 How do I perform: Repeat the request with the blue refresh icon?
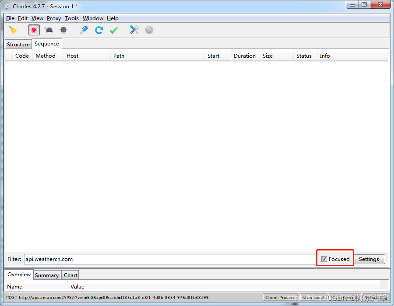click(x=99, y=30)
